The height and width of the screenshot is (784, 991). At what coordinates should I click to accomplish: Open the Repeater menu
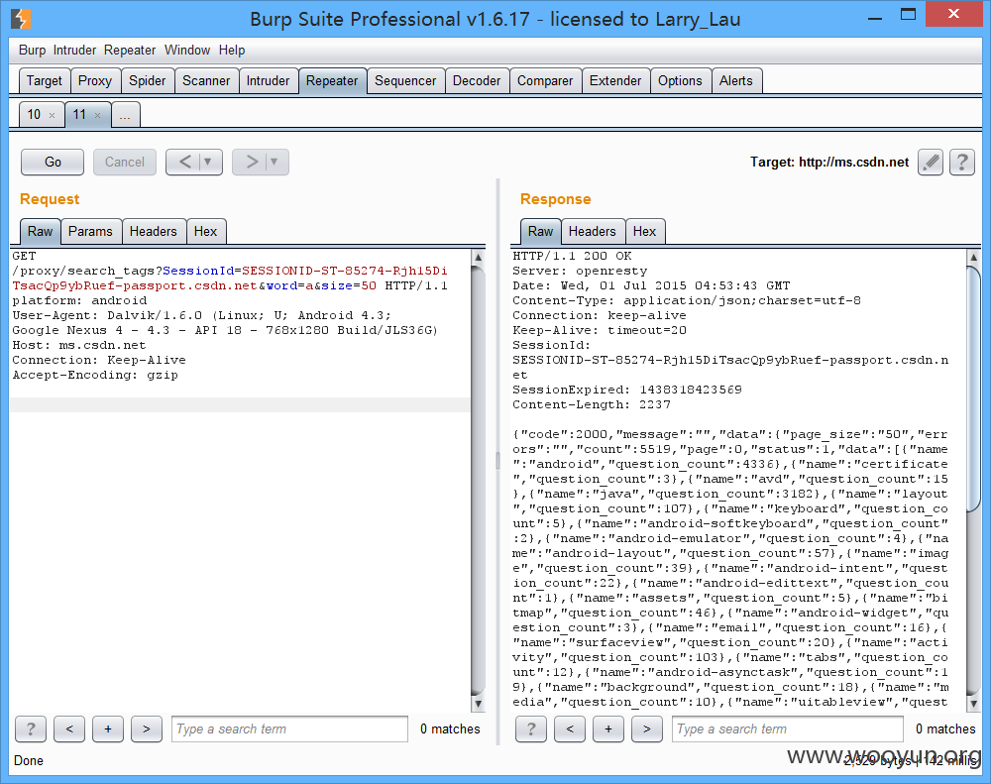click(x=130, y=50)
